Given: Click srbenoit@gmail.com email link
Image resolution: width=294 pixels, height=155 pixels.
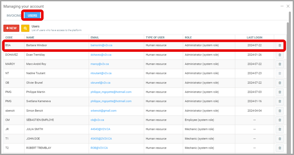Looking at the screenshot, I should (x=103, y=111).
